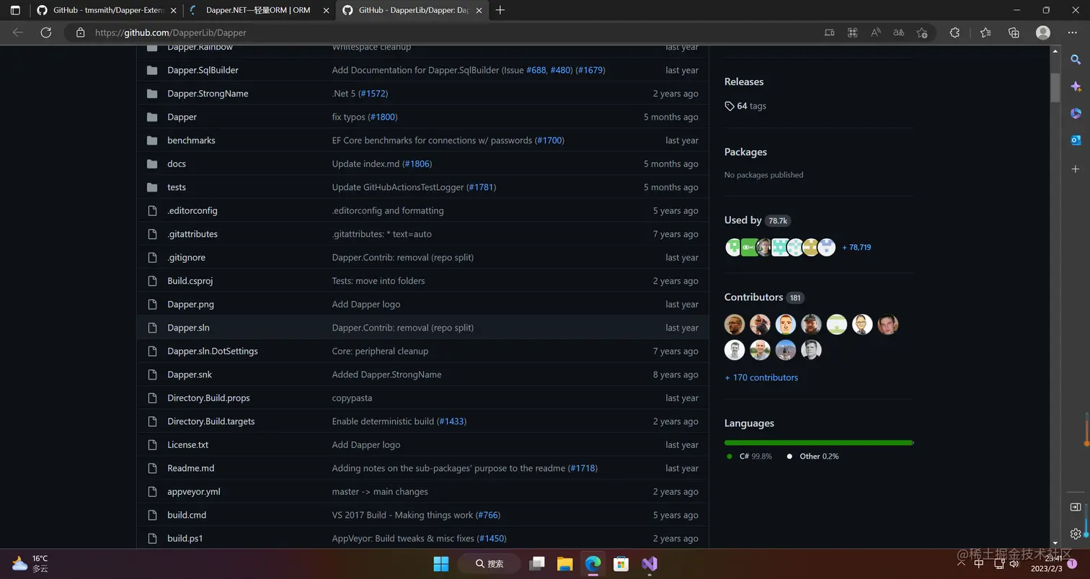Click the file icon beside License.txt
The image size is (1090, 579).
tap(152, 444)
